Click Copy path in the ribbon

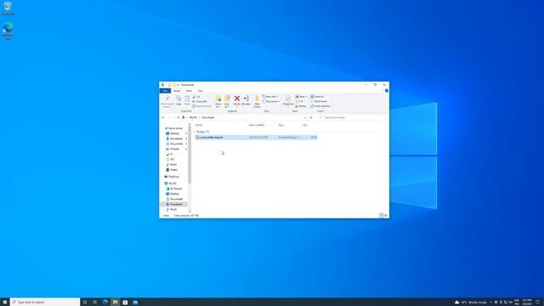[200, 101]
